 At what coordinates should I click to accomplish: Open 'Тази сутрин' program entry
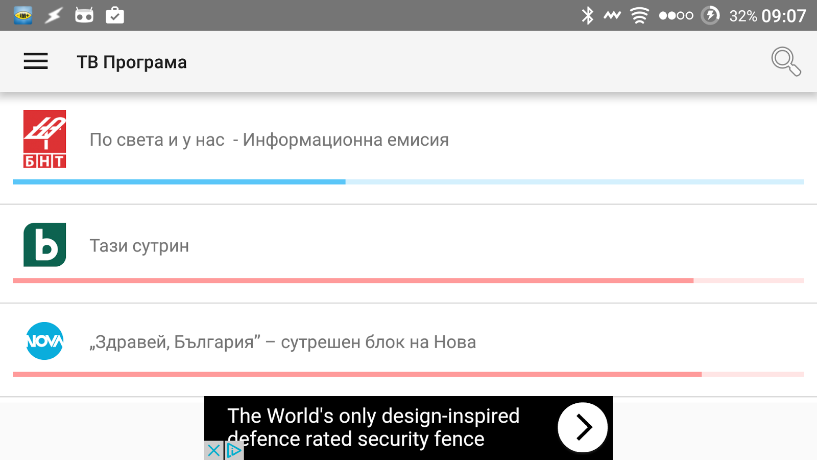(139, 246)
